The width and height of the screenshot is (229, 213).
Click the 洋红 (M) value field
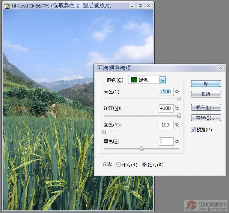click(166, 108)
